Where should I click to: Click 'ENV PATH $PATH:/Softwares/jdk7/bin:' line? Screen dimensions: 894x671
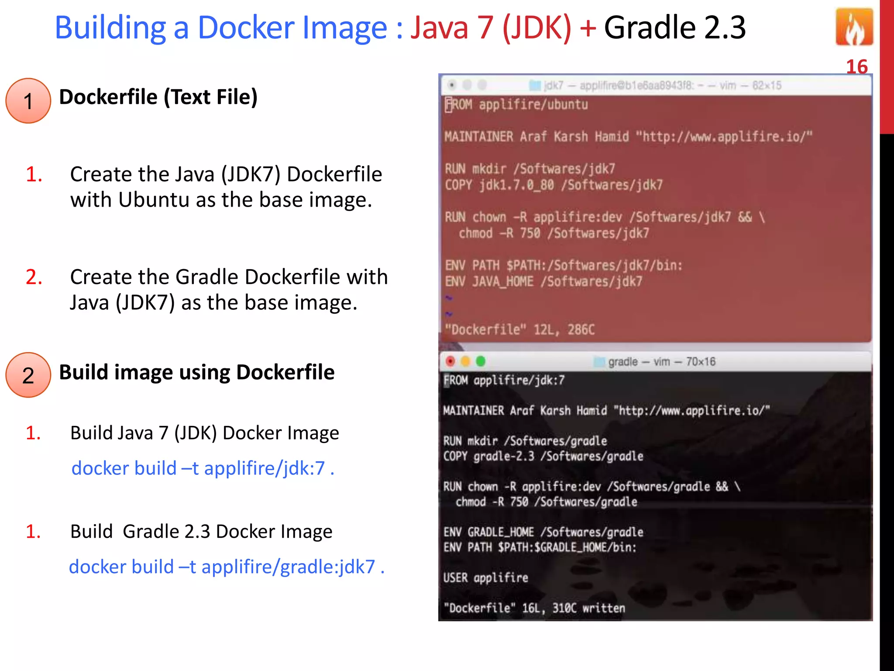point(564,265)
